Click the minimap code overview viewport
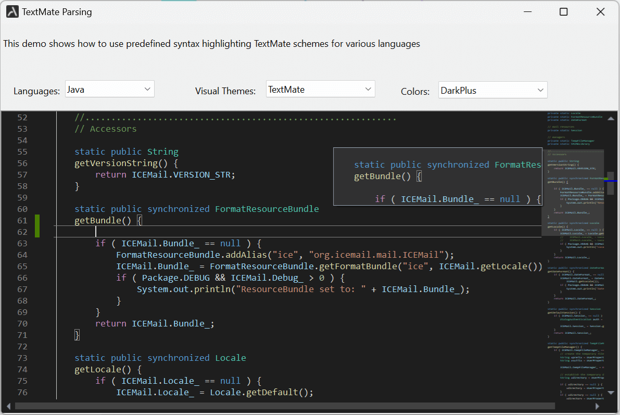Screen dimensions: 620x415 (x=573, y=193)
